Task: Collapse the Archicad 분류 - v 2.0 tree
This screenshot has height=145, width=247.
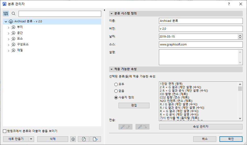Action: tap(6, 22)
